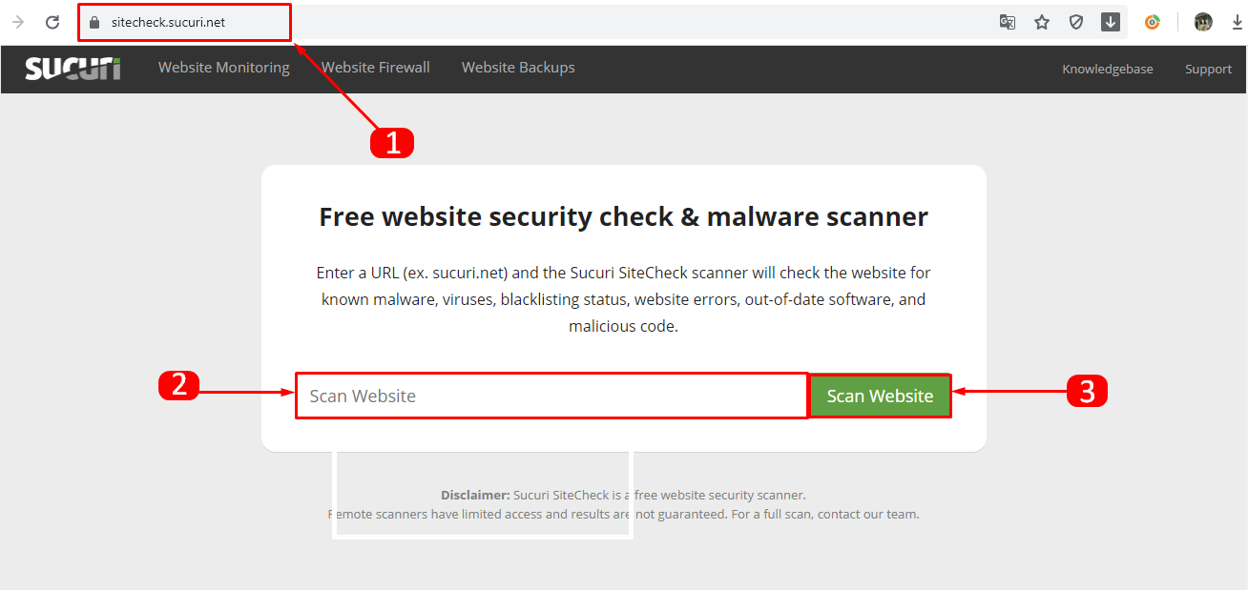Click the shield privacy extension icon
Viewport: 1248px width, 590px height.
(x=1076, y=21)
